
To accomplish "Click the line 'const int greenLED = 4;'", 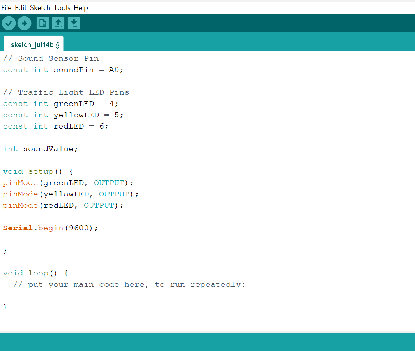I will click(61, 104).
